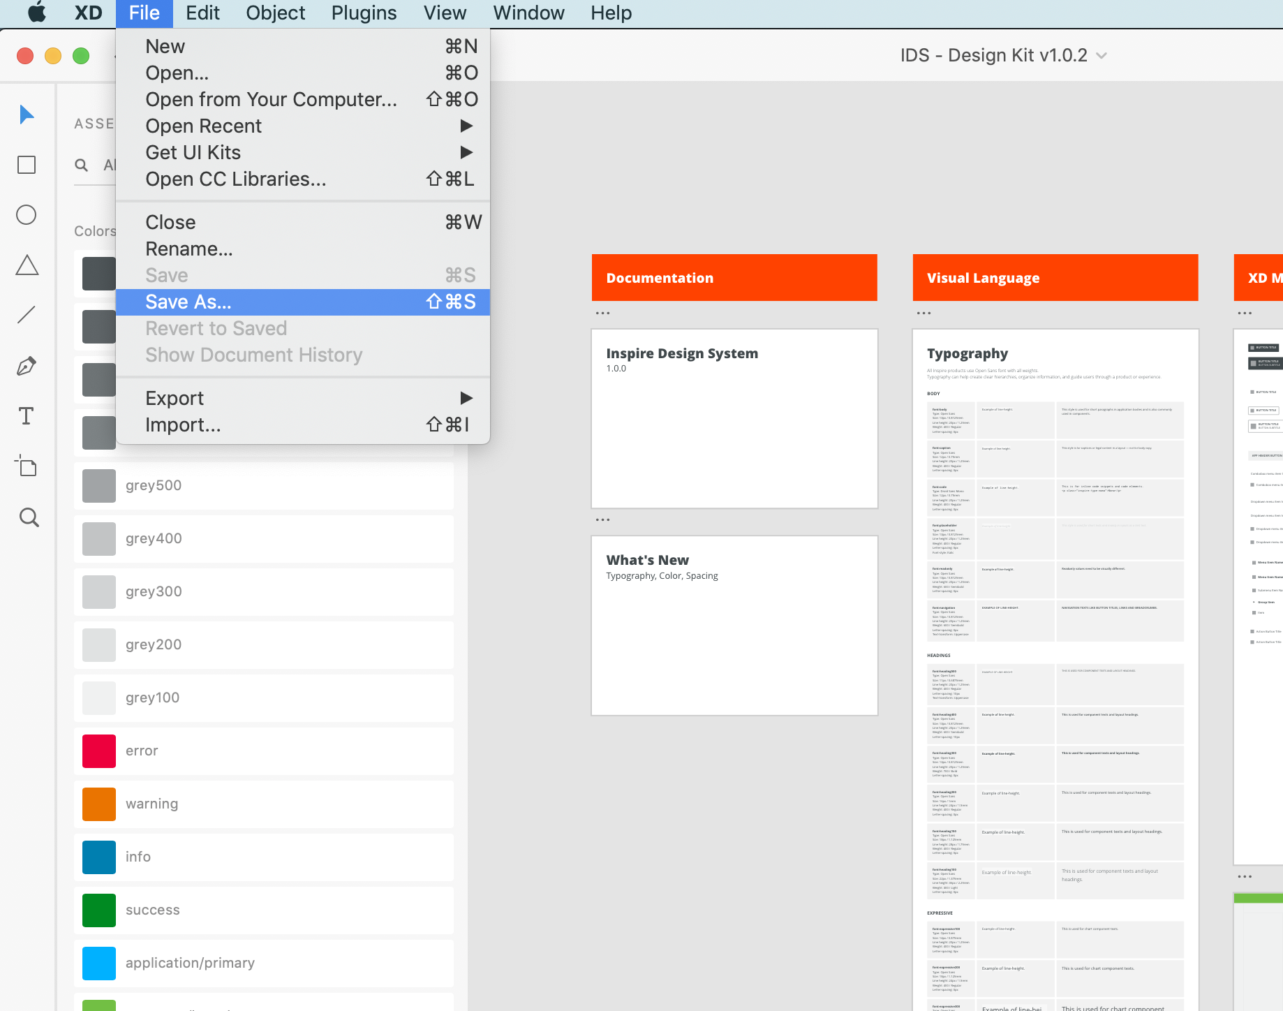Select the Text tool

click(27, 416)
